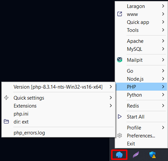Viewport: 168px width, 161px height.
Task: Expand the Tools chevron arrow
Action: (x=163, y=30)
